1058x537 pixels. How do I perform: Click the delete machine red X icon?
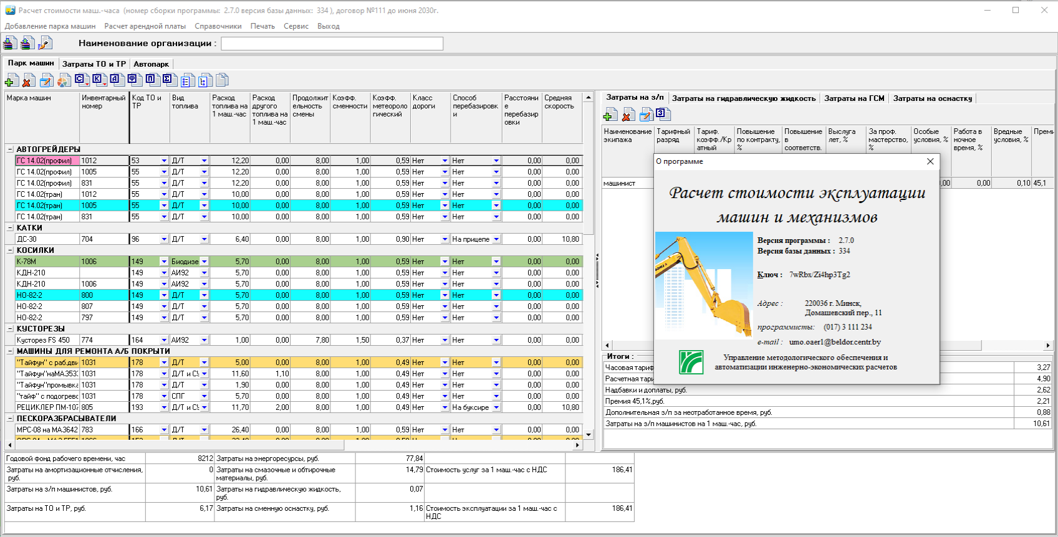click(x=28, y=80)
